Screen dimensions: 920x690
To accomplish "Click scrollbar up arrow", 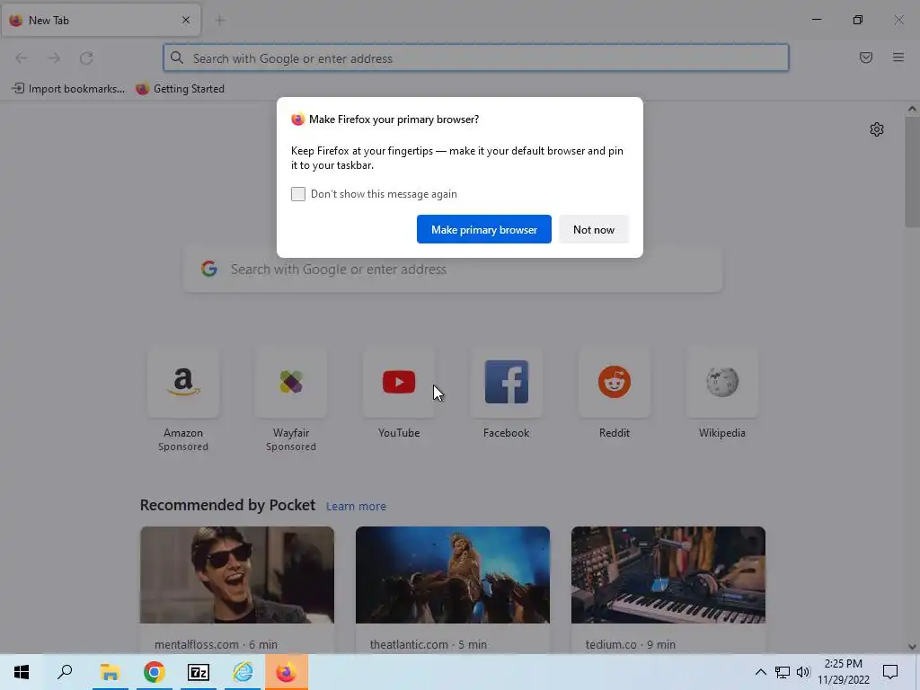I will pos(912,109).
